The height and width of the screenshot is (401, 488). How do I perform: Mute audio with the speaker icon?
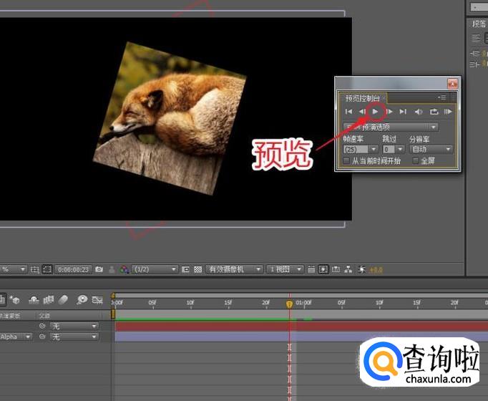click(x=419, y=112)
